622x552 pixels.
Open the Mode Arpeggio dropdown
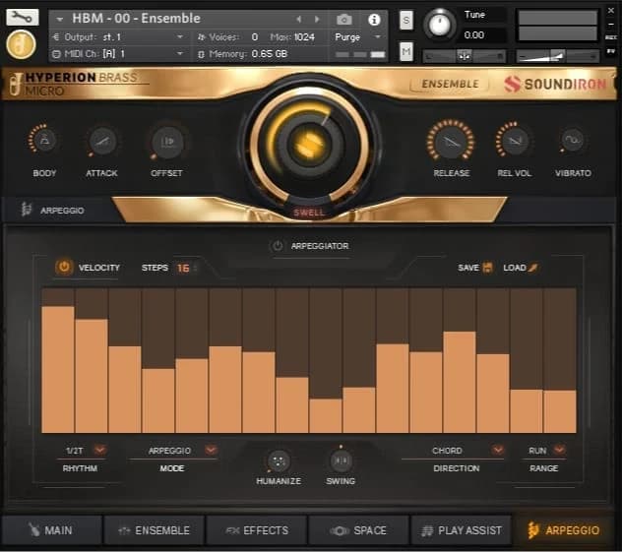pyautogui.click(x=211, y=450)
